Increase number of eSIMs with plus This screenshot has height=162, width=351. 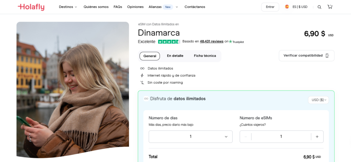pos(317,137)
